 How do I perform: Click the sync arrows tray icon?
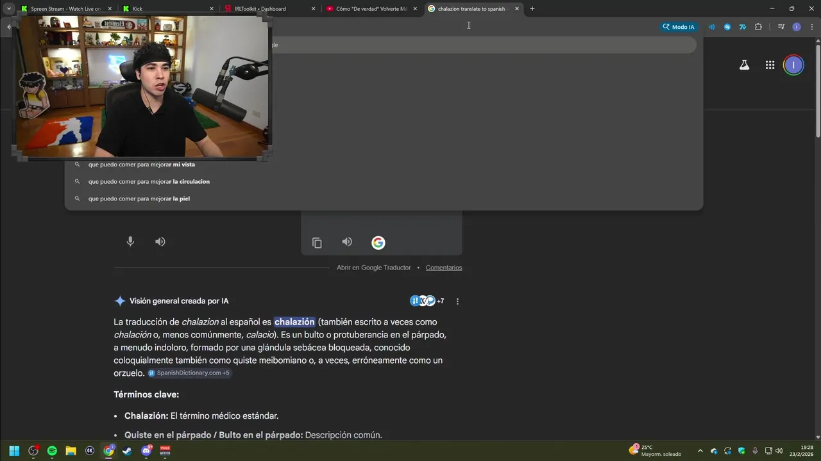point(727,451)
